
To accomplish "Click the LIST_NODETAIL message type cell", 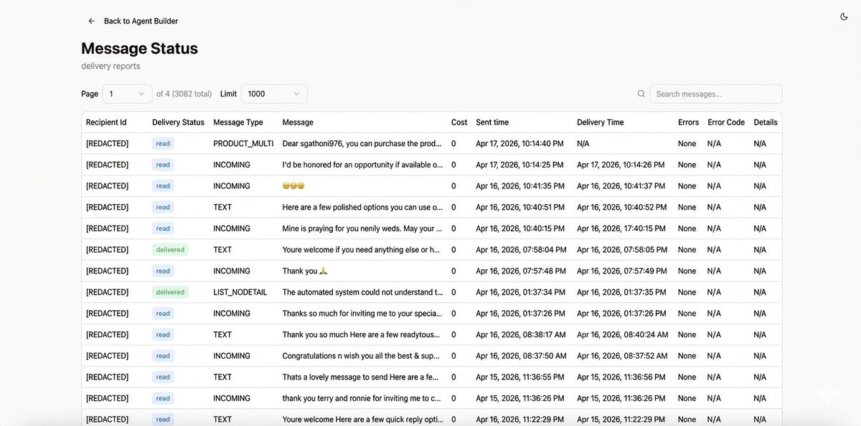I will (240, 292).
